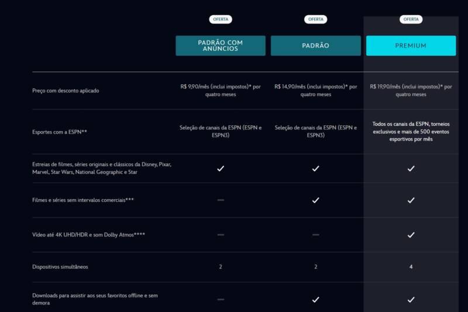Click the Esportes com a ESPN row label

[x=60, y=132]
